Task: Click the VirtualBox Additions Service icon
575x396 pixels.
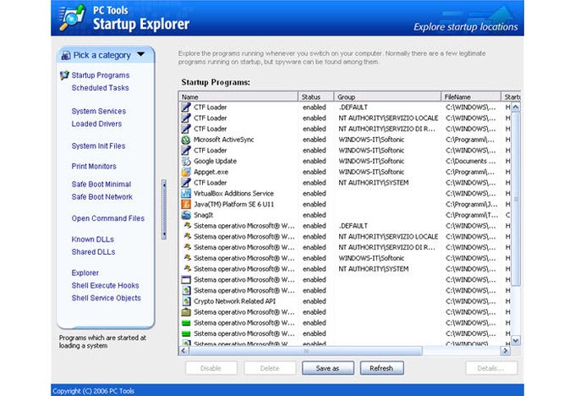Action: pyautogui.click(x=186, y=194)
